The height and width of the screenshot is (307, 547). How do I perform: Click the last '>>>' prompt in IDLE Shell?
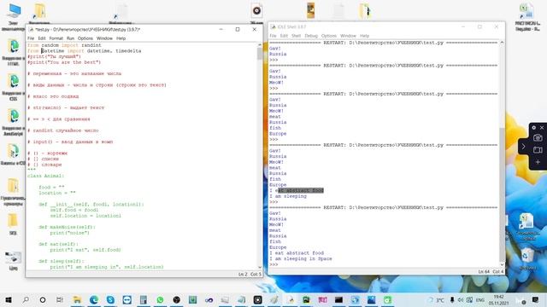click(273, 264)
